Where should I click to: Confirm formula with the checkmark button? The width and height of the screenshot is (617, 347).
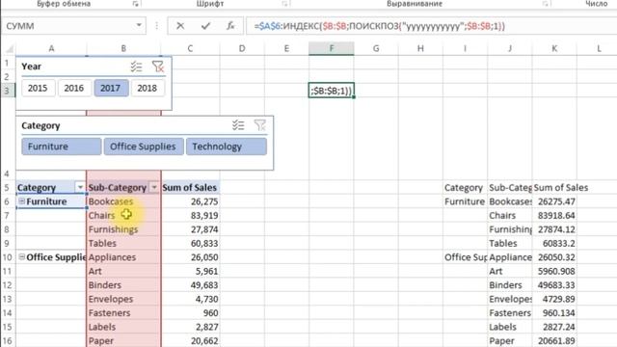pyautogui.click(x=205, y=26)
